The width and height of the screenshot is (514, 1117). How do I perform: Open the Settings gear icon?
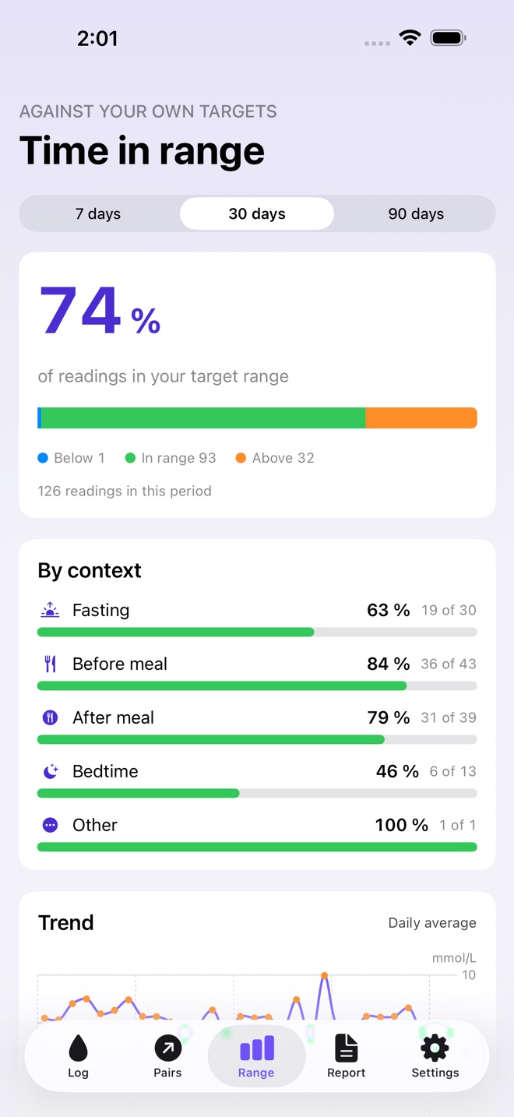coord(435,1048)
